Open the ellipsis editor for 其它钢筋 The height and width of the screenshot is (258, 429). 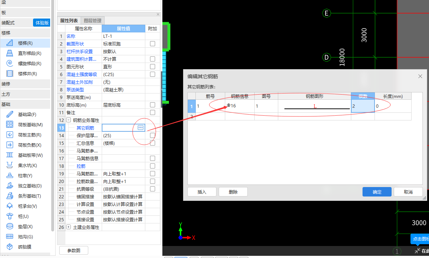pyautogui.click(x=140, y=127)
